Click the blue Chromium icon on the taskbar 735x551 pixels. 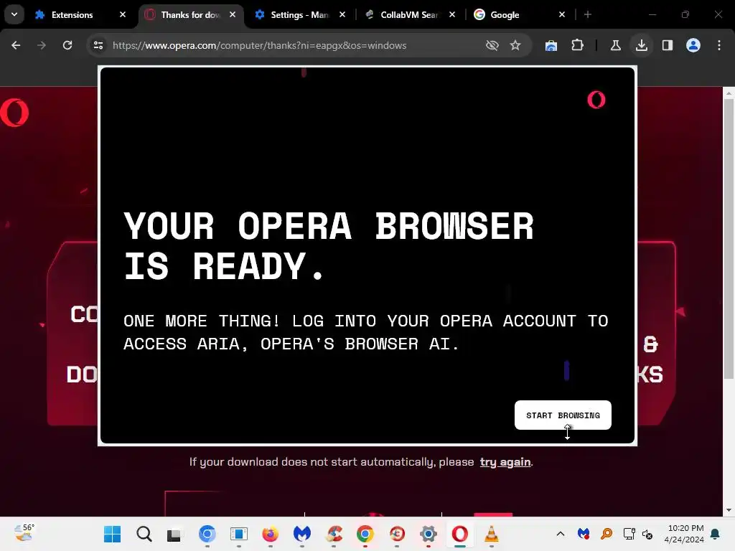tap(207, 534)
